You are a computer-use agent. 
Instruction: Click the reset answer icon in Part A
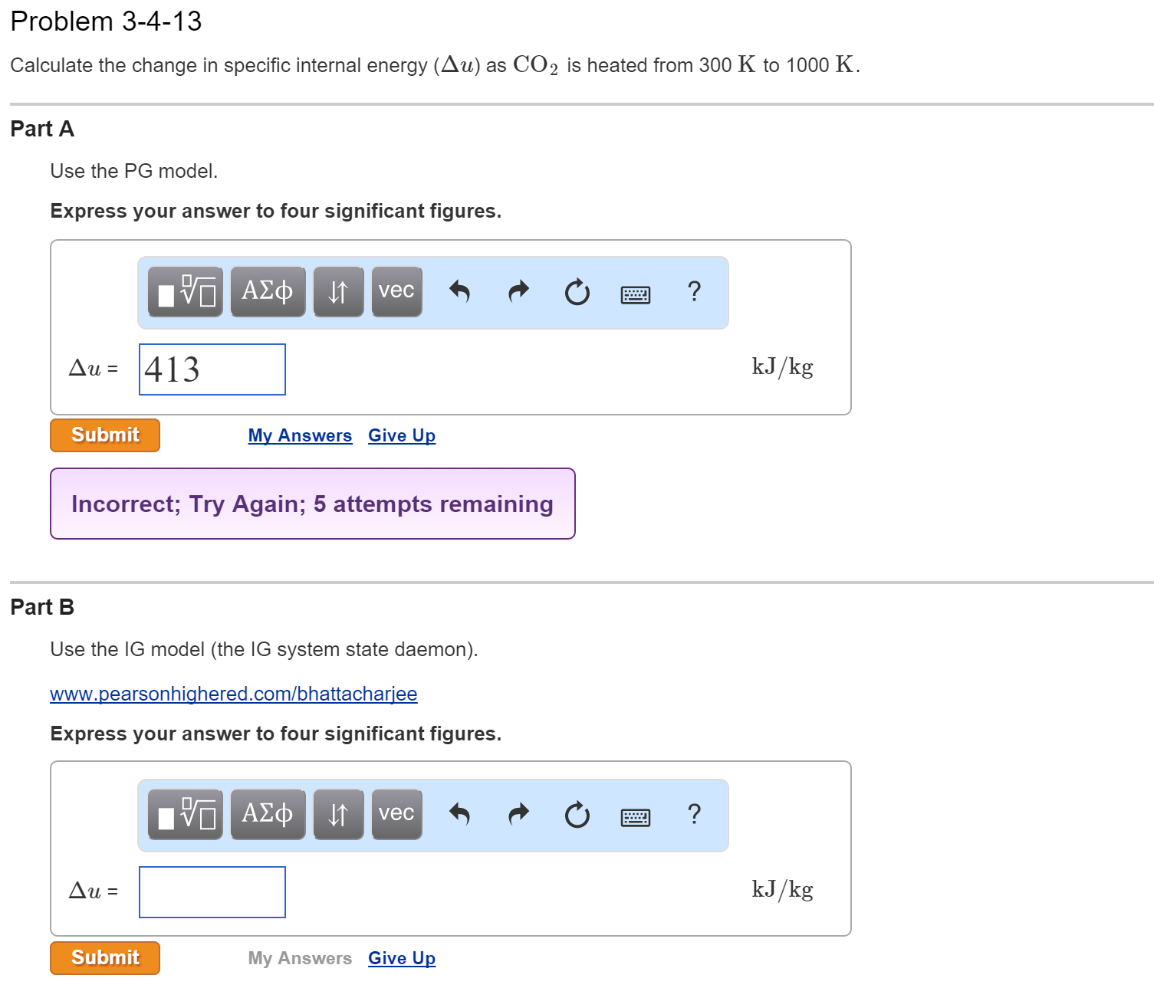[x=577, y=291]
